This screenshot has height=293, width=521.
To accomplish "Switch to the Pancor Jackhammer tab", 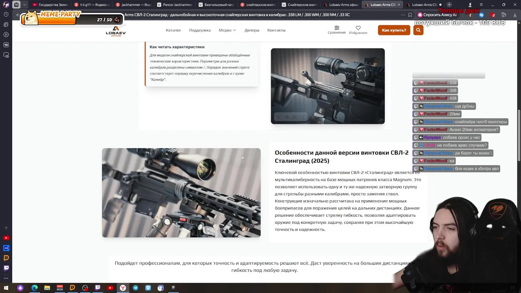I will [174, 4].
